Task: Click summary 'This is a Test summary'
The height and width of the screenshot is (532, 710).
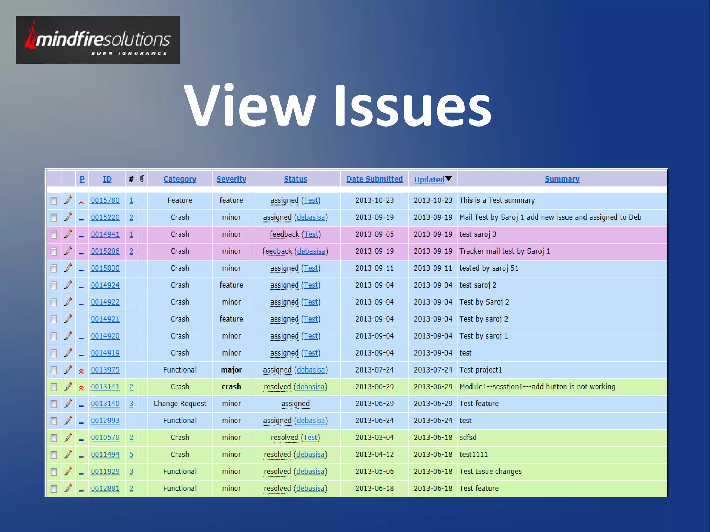Action: click(x=497, y=200)
